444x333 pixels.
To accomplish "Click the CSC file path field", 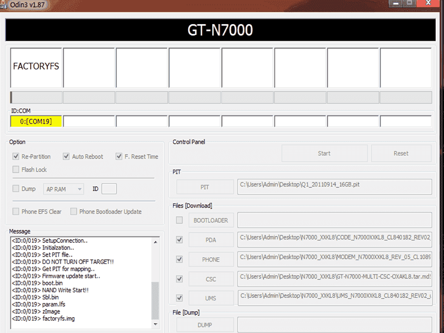I will coord(335,278).
